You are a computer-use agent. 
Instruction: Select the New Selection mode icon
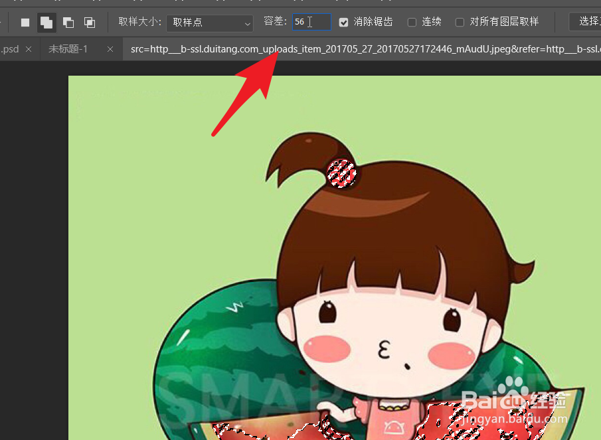25,23
